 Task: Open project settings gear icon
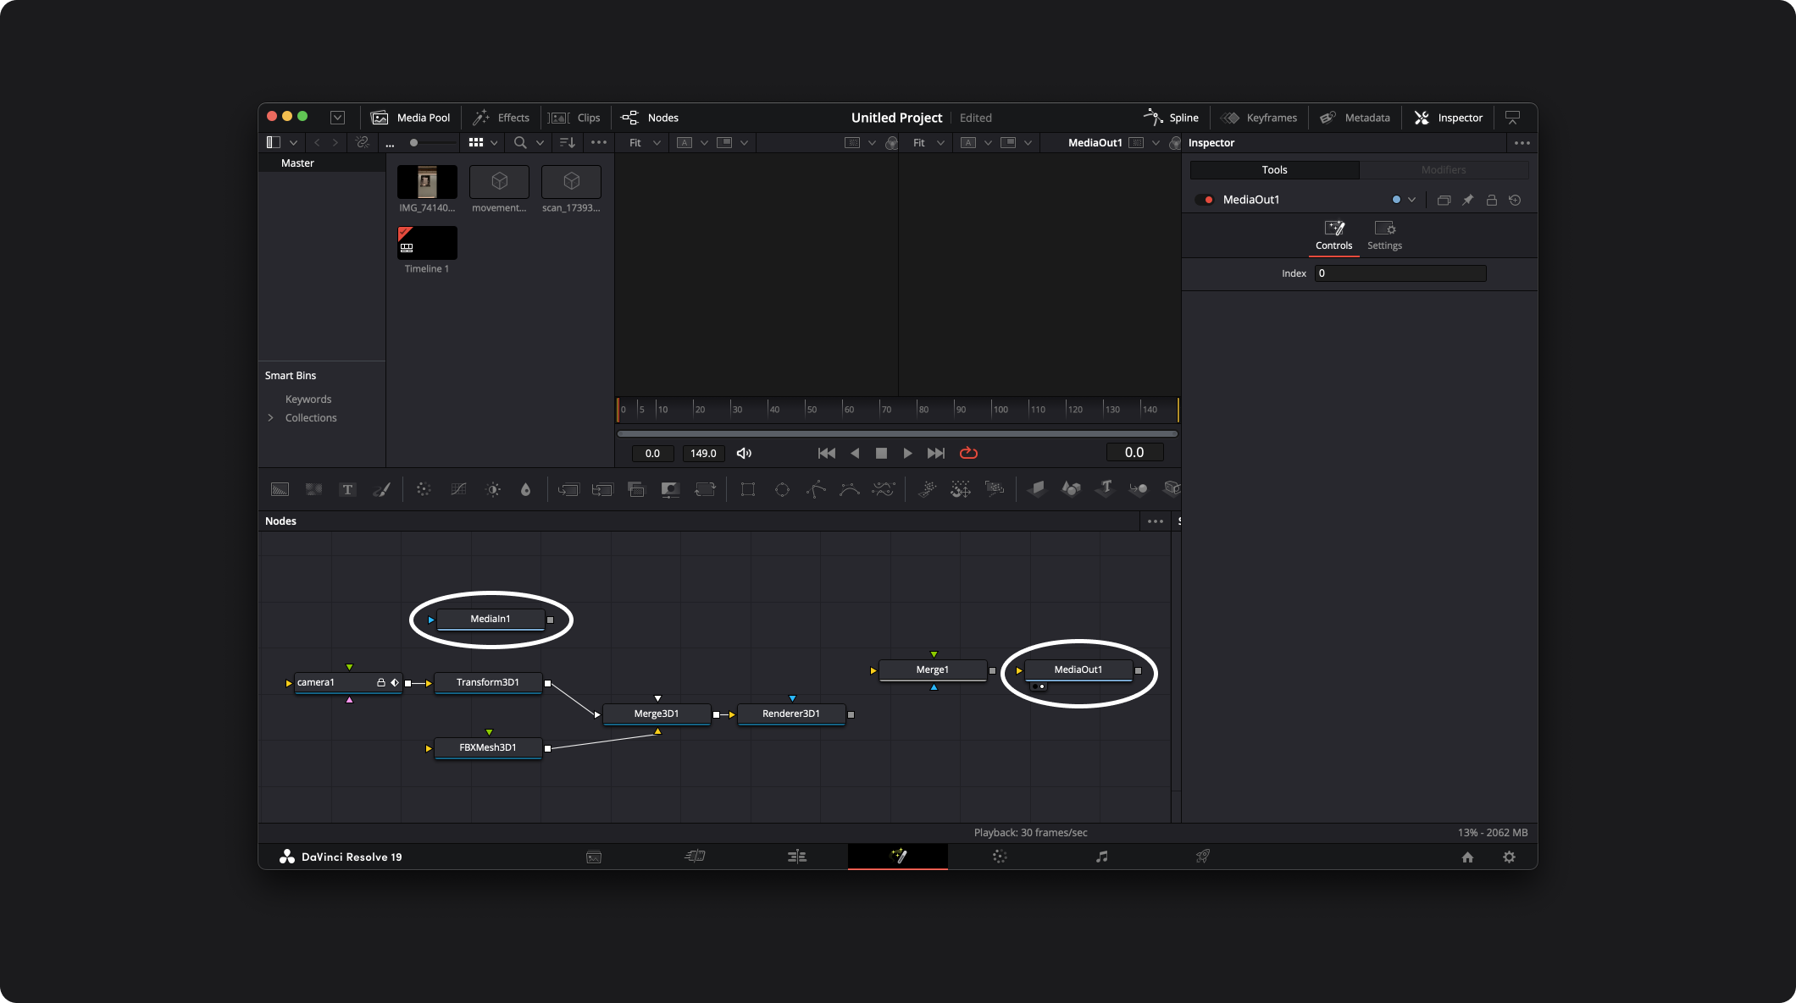click(x=1509, y=857)
